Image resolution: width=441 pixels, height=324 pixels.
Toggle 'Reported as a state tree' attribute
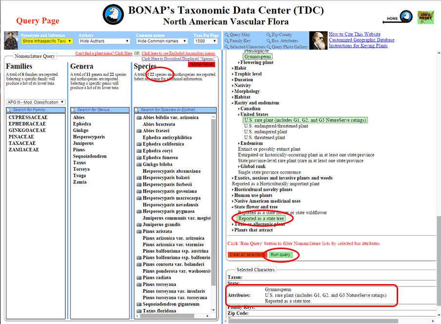coord(262,218)
